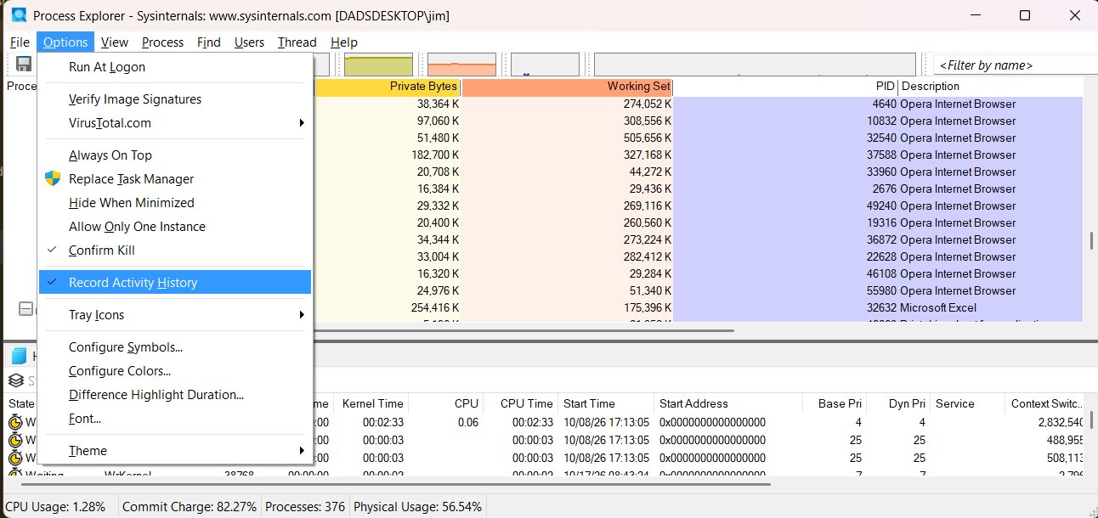Screen dimensions: 1098x518
Task: Focus the Filter by name field
Action: coord(1015,65)
